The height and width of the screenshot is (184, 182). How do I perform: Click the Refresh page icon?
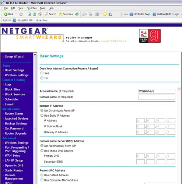[35, 14]
